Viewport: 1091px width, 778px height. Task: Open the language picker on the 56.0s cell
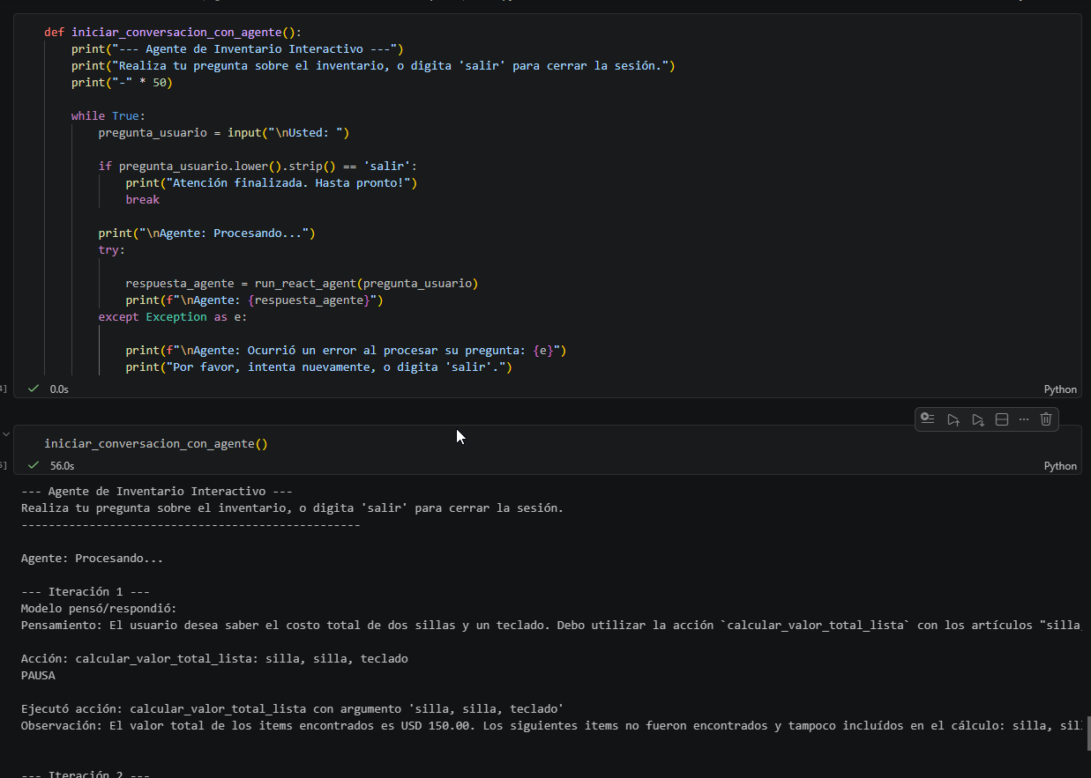coord(1060,466)
